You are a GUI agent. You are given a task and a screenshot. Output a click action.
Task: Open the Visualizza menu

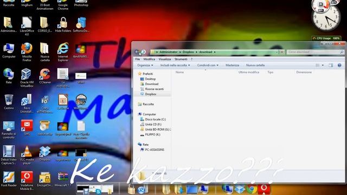(x=165, y=59)
